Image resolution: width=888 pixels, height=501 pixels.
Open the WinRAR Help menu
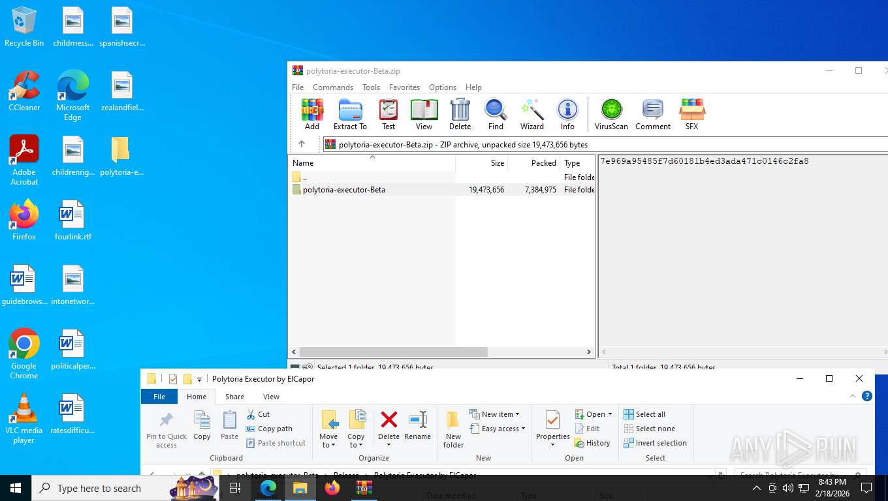[x=473, y=87]
